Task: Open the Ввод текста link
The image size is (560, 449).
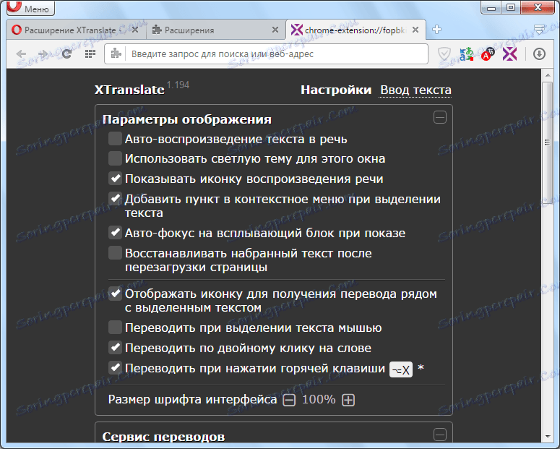Action: tap(415, 90)
